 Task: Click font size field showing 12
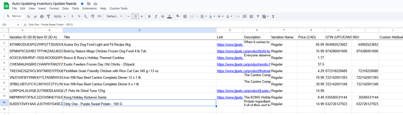tap(135, 16)
